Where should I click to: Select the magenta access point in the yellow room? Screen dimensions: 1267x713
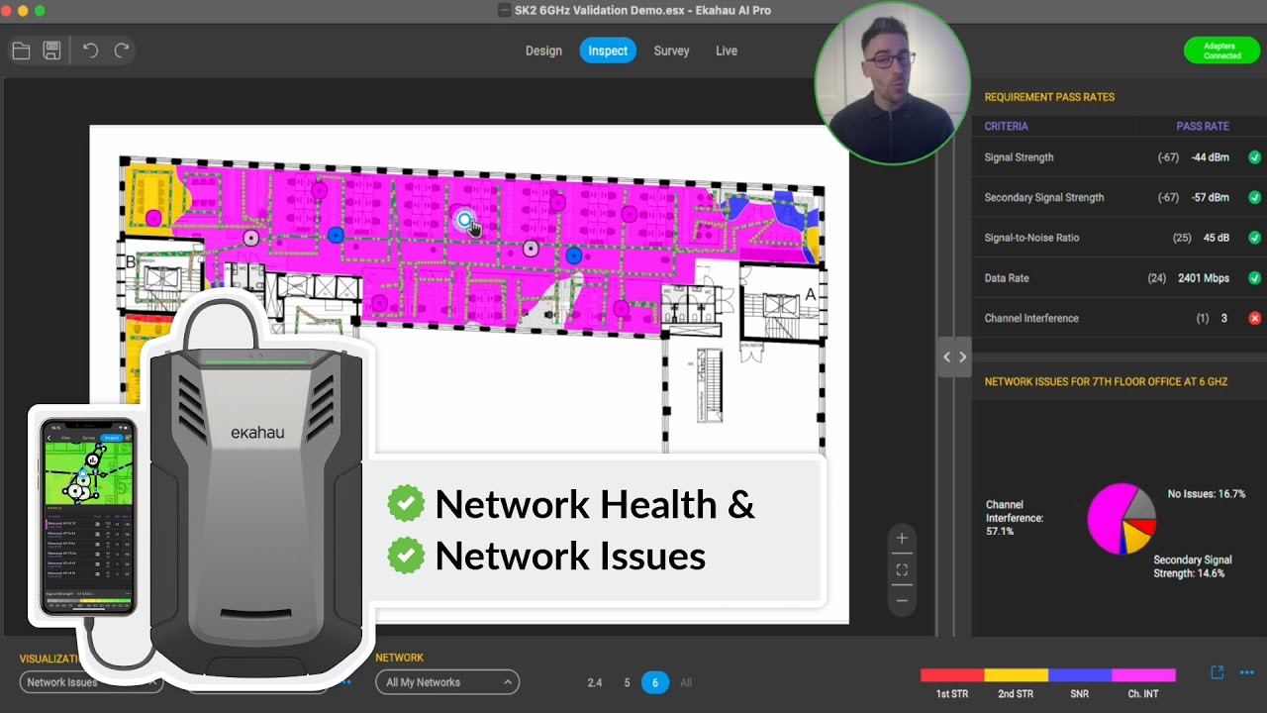pyautogui.click(x=153, y=217)
